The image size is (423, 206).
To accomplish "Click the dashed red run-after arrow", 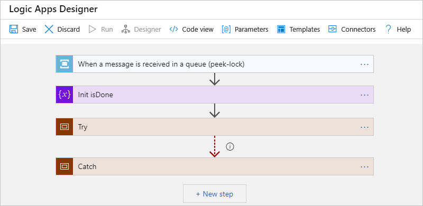I will tap(215, 146).
